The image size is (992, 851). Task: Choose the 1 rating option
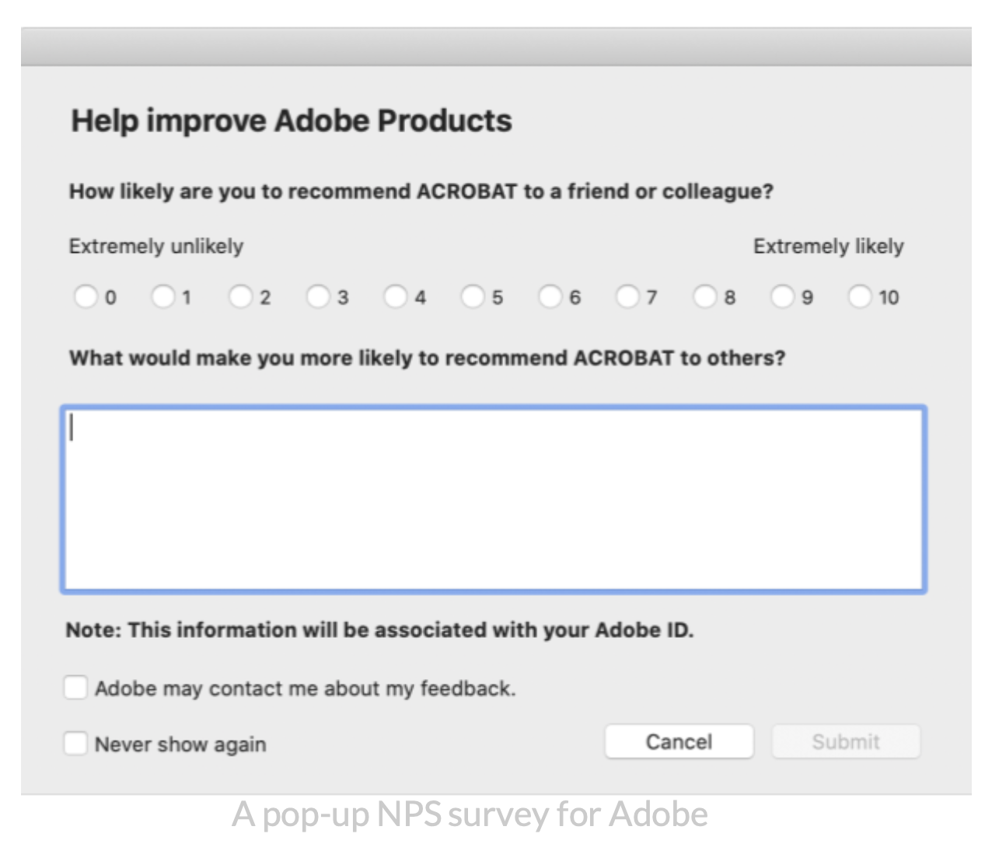point(162,296)
